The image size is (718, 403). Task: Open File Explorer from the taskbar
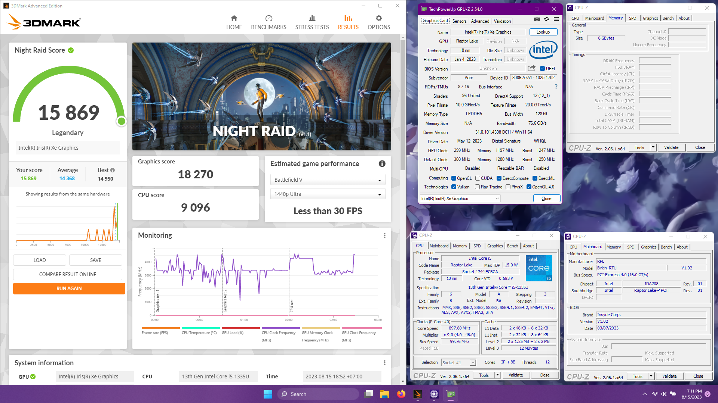(x=385, y=394)
